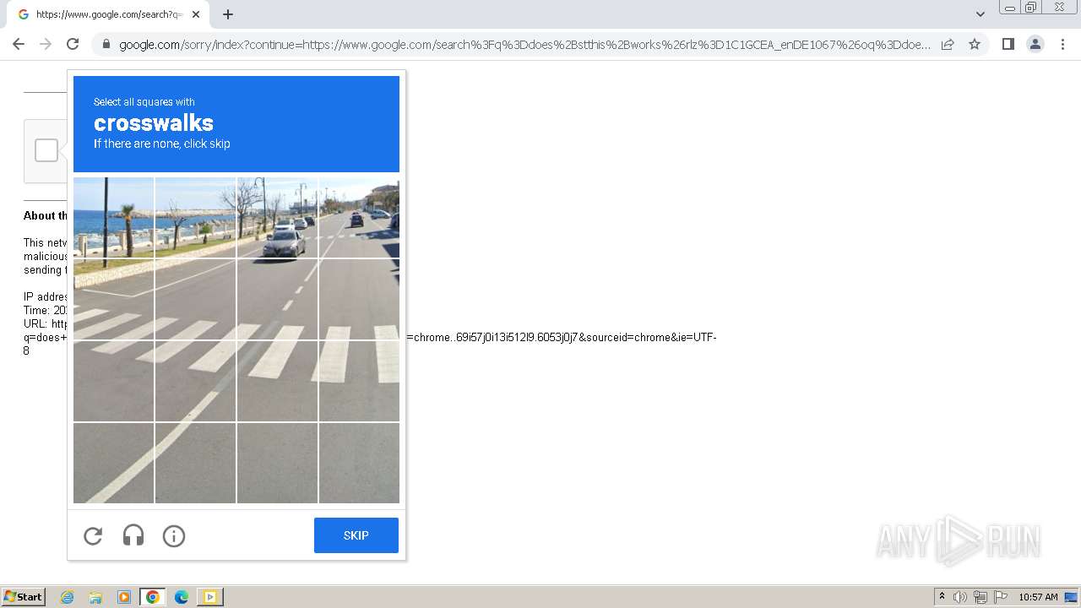This screenshot has width=1081, height=608.
Task: Select tile with leftmost crosswalk stripes
Action: (113, 299)
